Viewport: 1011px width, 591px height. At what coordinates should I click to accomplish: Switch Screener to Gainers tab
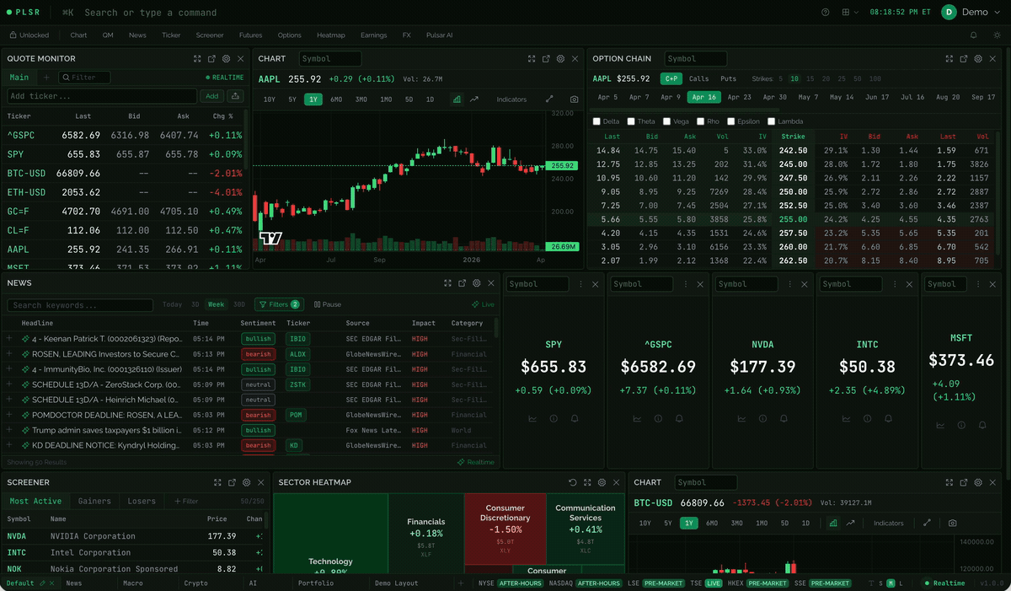point(94,501)
